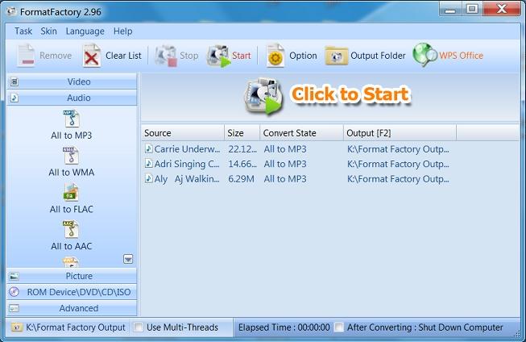This screenshot has height=342, width=526.
Task: Select the Adri Singing C... source entry
Action: [187, 164]
